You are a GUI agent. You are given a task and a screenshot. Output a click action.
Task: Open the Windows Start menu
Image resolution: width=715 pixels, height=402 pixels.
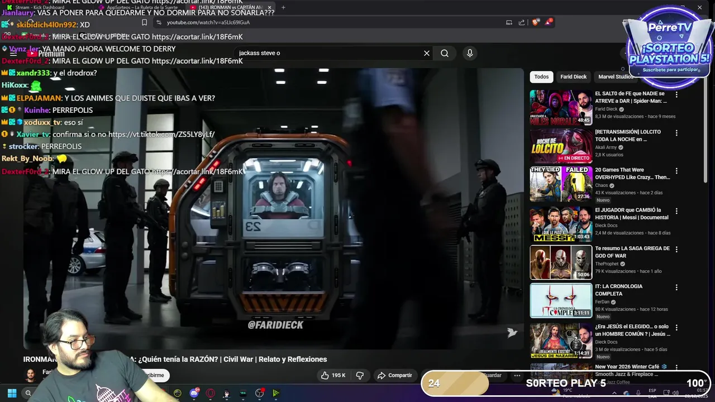[12, 393]
